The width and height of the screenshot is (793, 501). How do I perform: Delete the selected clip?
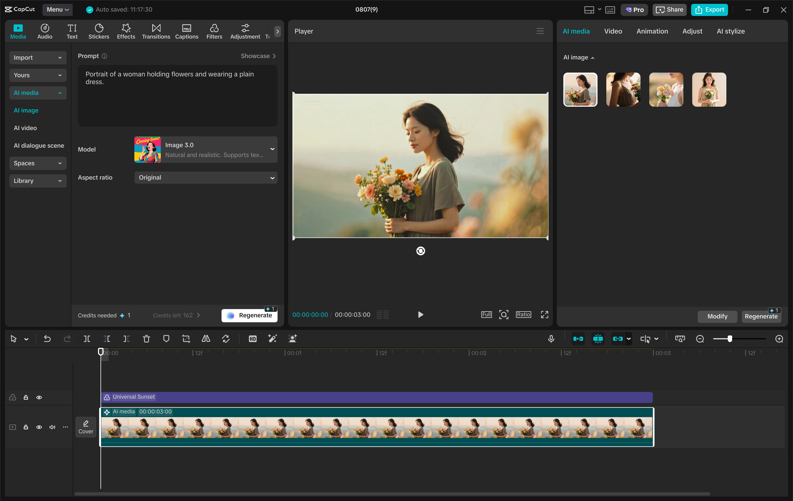click(146, 338)
